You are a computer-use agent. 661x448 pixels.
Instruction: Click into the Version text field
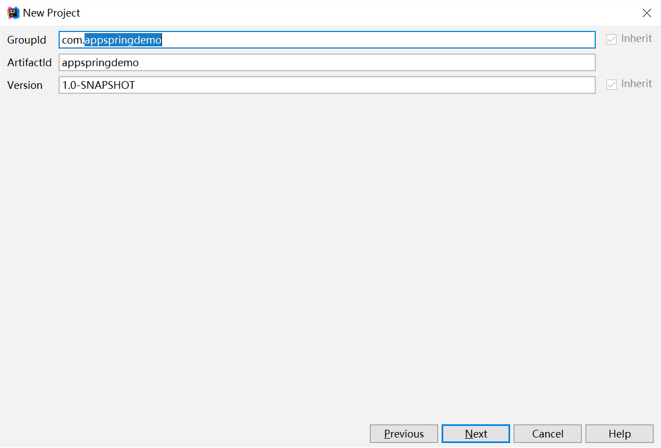(x=327, y=85)
